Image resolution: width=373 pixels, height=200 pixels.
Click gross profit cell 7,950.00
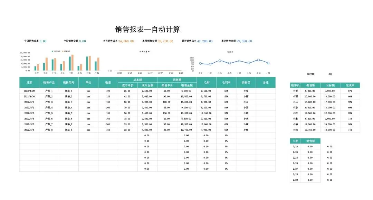(206, 130)
